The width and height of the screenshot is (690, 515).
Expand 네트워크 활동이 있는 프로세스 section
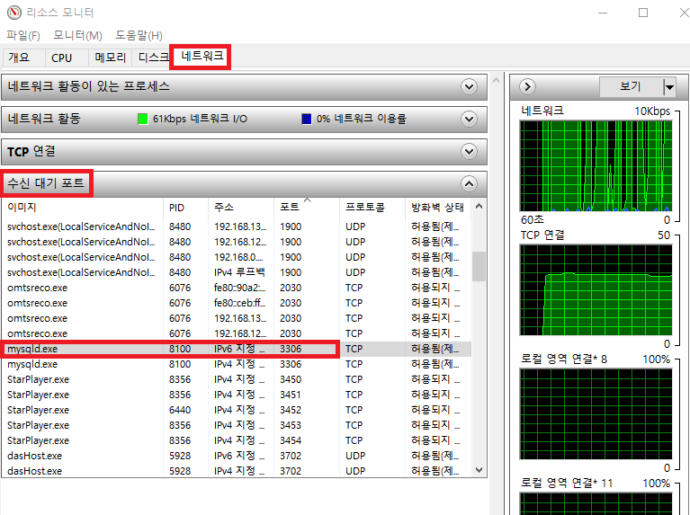click(469, 86)
